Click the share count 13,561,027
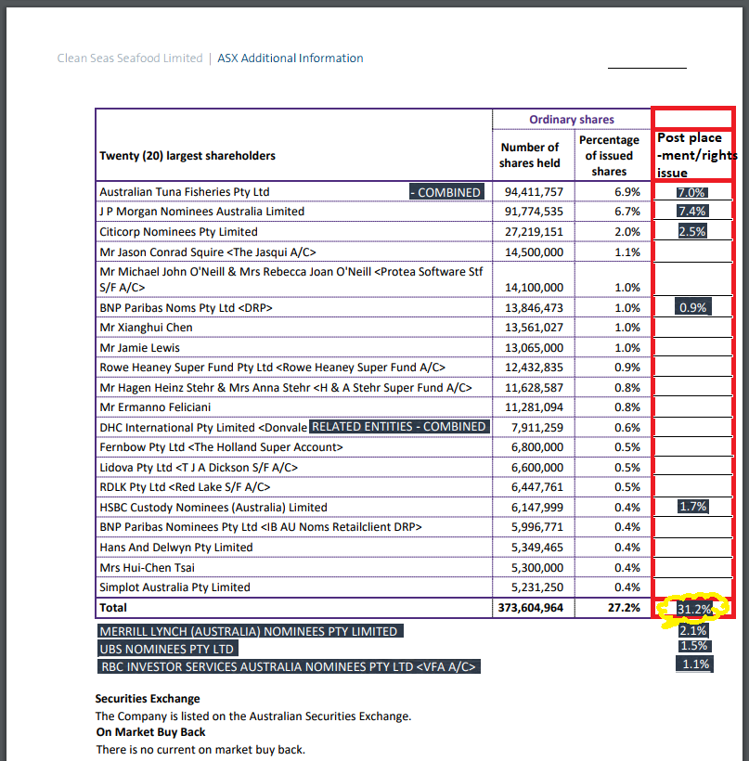 534,328
